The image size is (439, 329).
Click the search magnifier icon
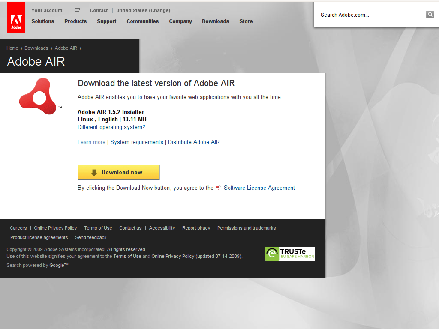point(430,15)
